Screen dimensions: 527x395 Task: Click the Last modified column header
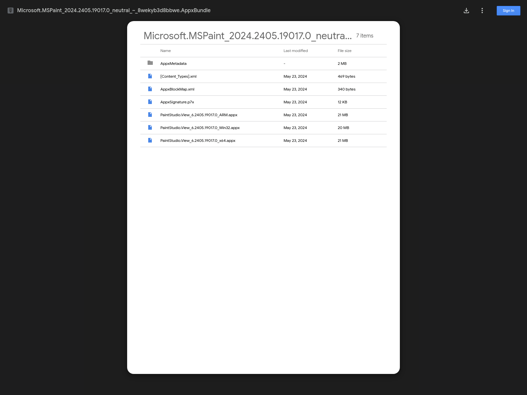click(x=296, y=51)
